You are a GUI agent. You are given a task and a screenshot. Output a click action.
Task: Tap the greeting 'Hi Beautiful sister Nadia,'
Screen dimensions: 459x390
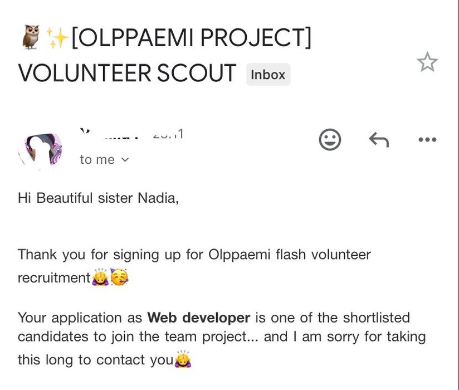tap(99, 198)
